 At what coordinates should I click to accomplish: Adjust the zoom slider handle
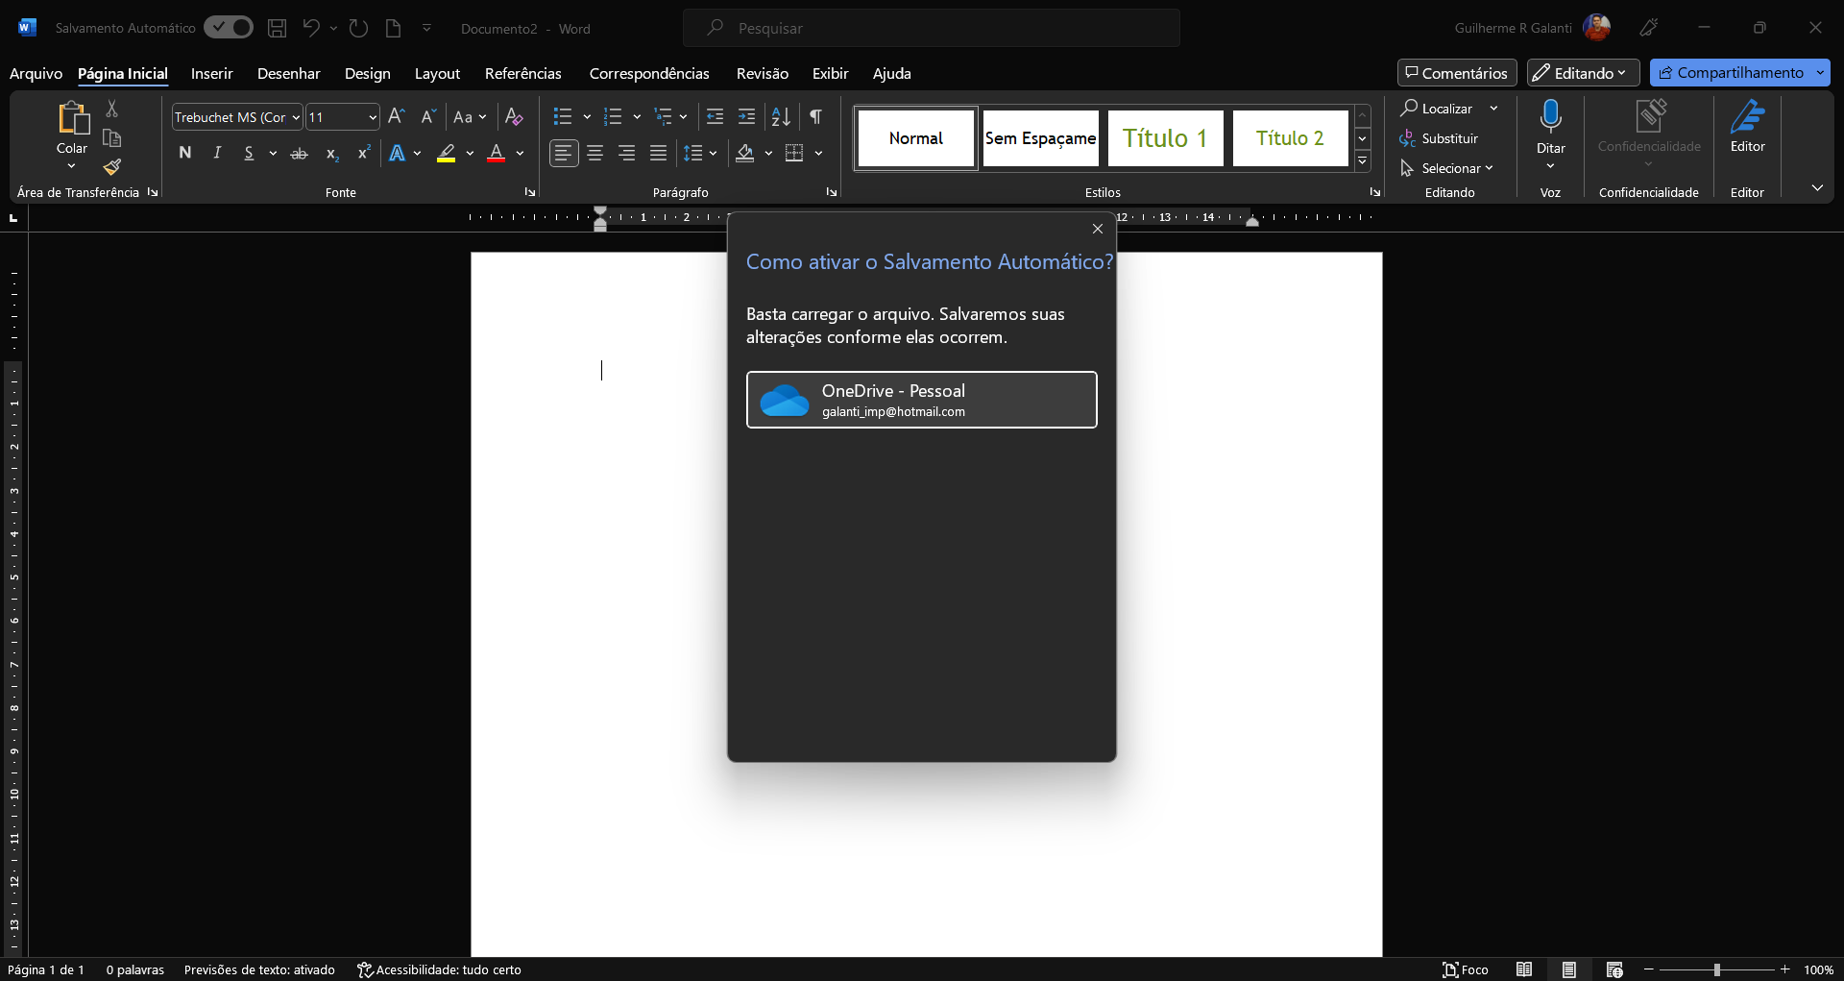coord(1716,969)
